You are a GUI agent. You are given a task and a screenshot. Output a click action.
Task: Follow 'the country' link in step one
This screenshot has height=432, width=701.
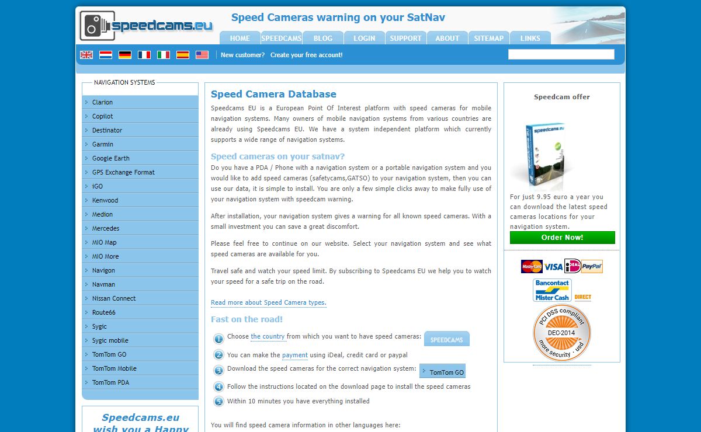coord(268,336)
